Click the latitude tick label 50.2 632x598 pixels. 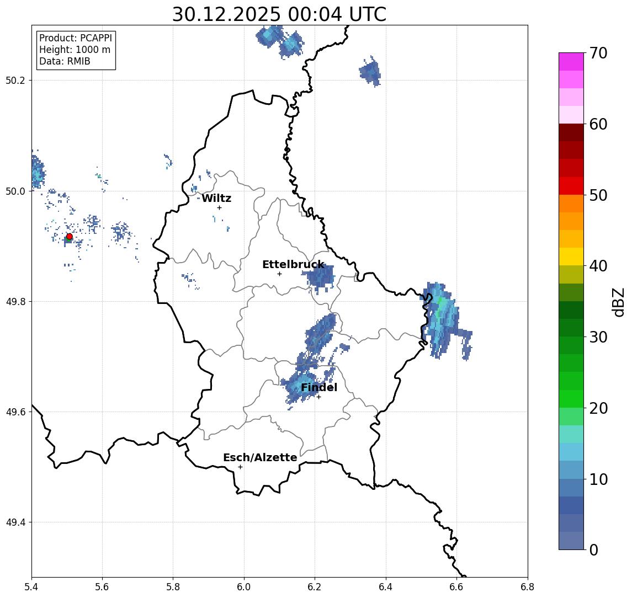[x=15, y=80]
